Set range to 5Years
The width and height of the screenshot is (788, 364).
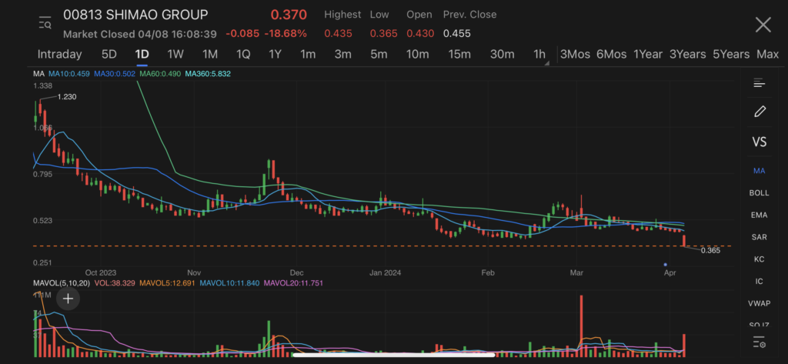(731, 55)
